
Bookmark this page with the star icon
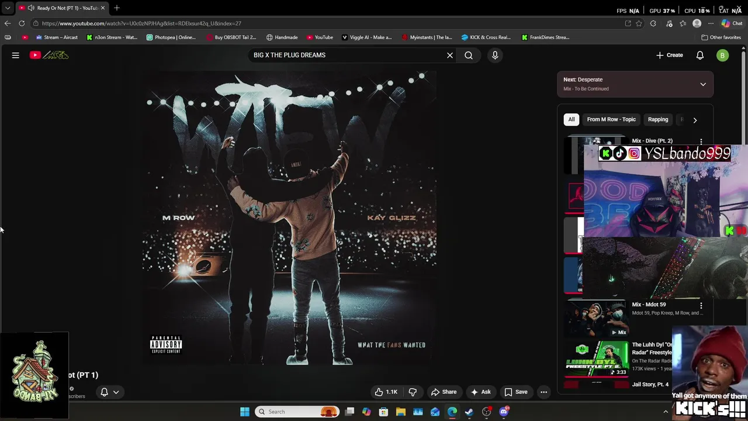pos(639,23)
